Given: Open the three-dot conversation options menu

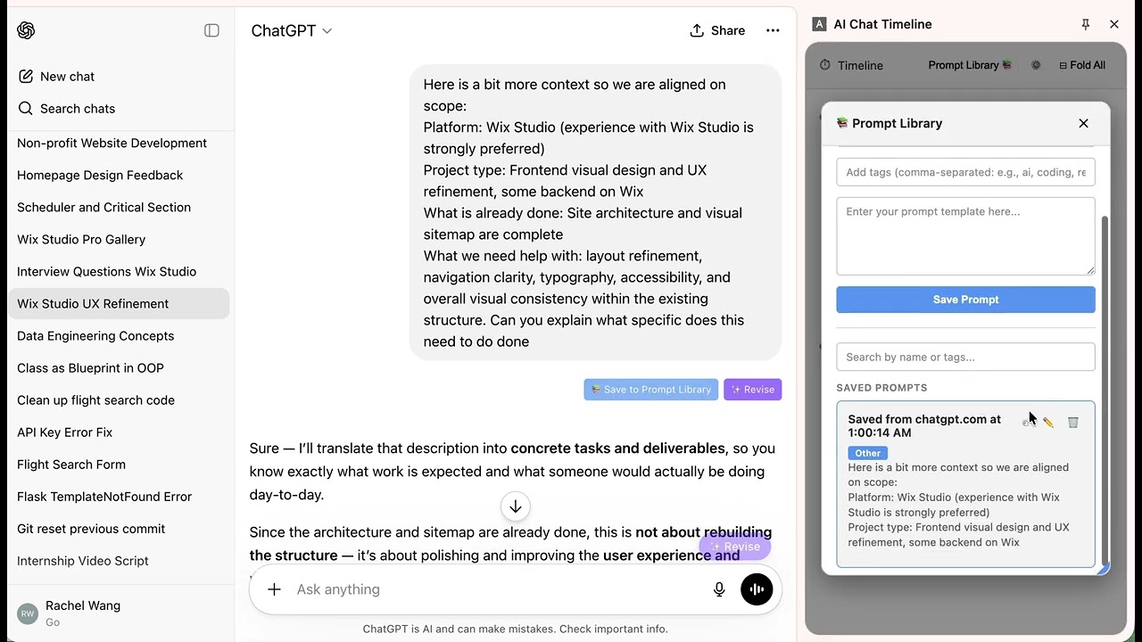Looking at the screenshot, I should coord(773,30).
